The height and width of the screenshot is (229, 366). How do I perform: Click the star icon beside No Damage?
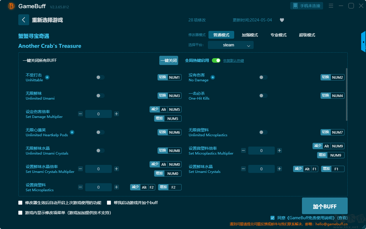tap(213, 77)
